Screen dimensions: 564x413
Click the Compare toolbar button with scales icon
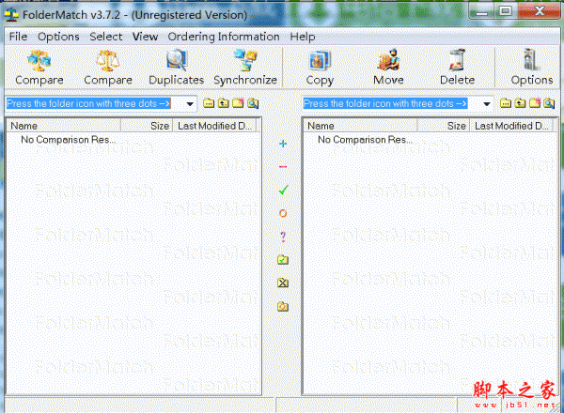point(107,68)
